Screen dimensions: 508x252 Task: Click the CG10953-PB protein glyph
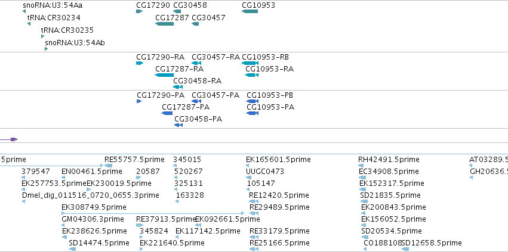pyautogui.click(x=253, y=101)
